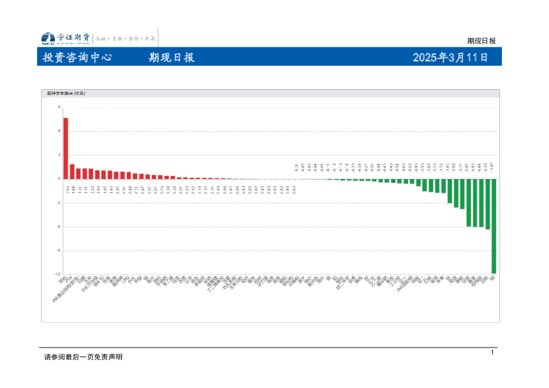This screenshot has width=549, height=388.
Task: Click the 宁证期货 NFC logo icon
Action: [x=48, y=38]
